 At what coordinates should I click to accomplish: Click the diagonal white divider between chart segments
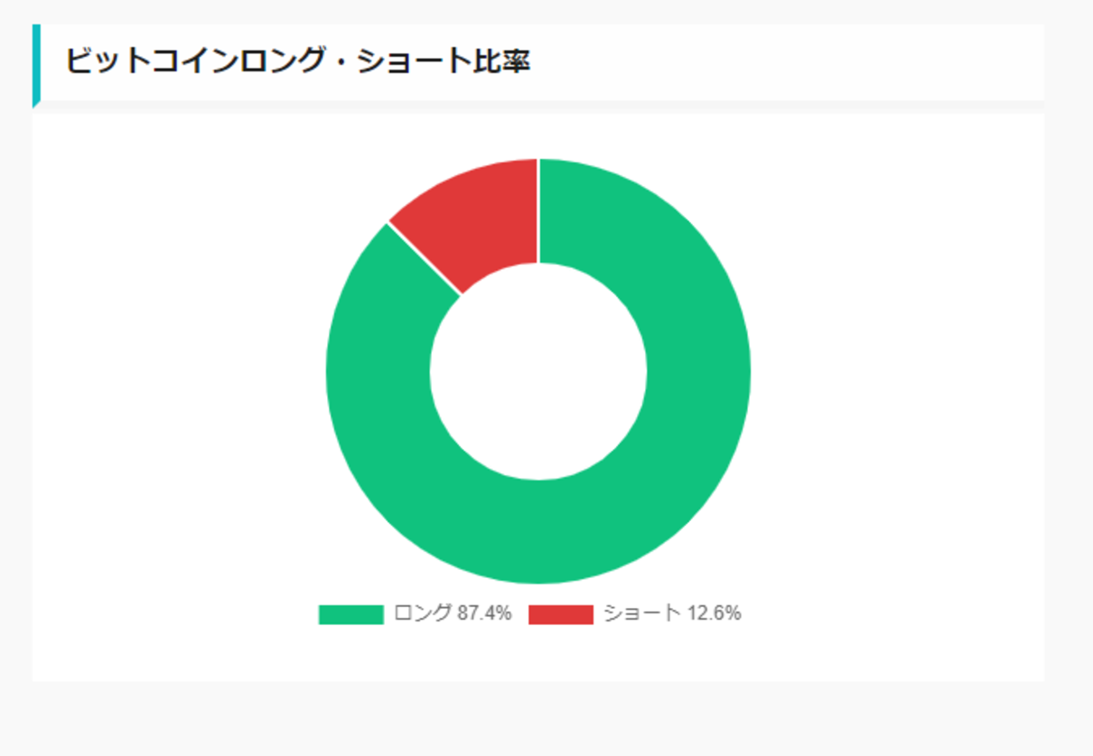(425, 258)
